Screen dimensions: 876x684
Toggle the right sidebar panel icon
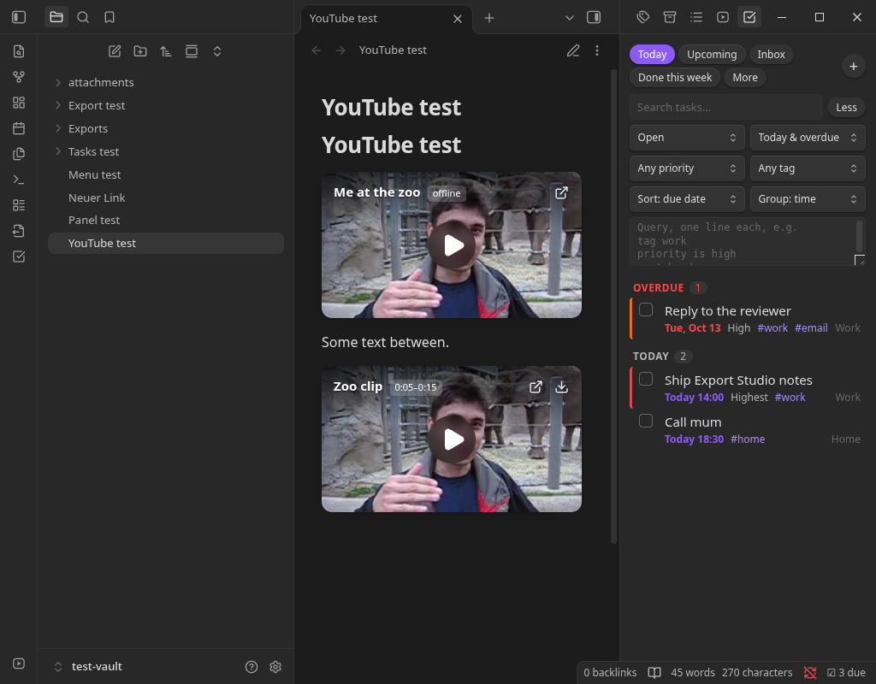(x=594, y=18)
